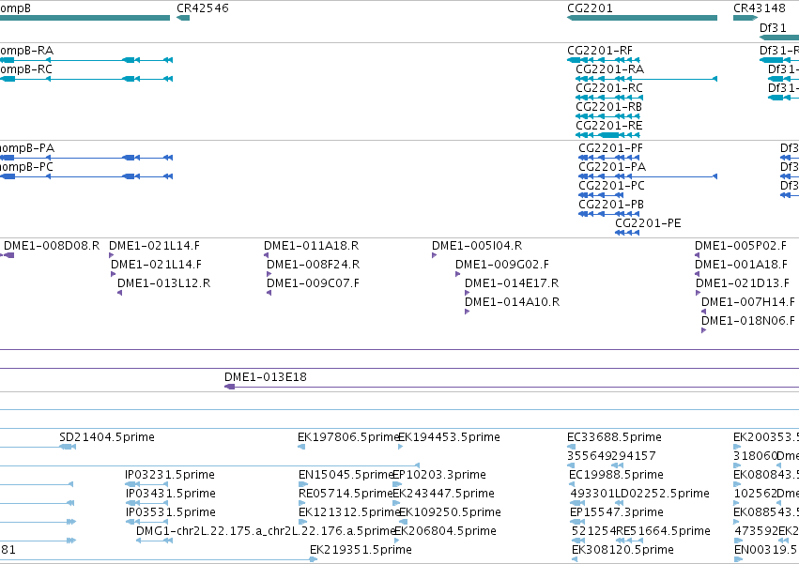799x564 pixels.
Task: Select BAC end DME1-005P02.F
Action: pyautogui.click(x=741, y=246)
